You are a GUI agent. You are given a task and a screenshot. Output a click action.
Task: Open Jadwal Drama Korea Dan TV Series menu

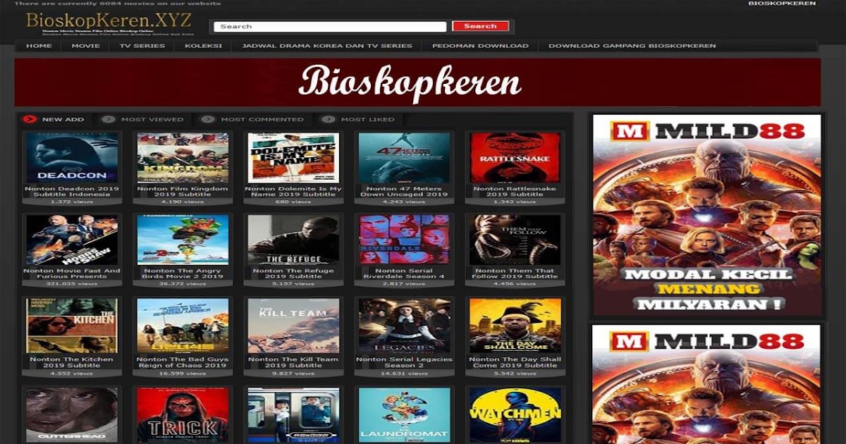[x=327, y=46]
